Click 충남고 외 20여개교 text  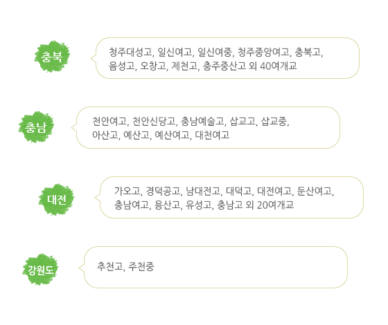tap(256, 205)
